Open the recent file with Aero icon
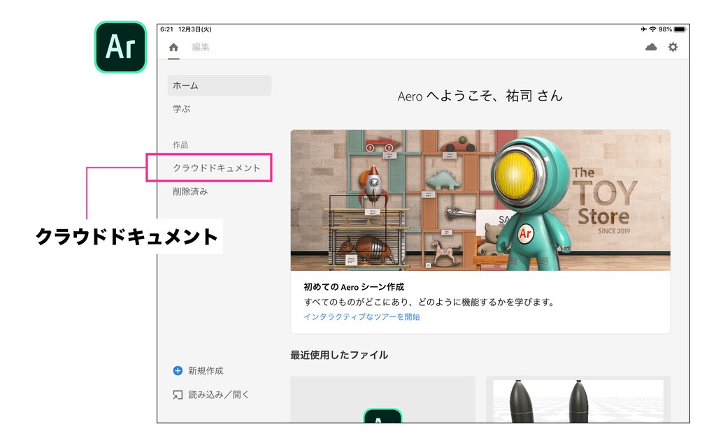Image resolution: width=716 pixels, height=447 pixels. click(x=382, y=400)
